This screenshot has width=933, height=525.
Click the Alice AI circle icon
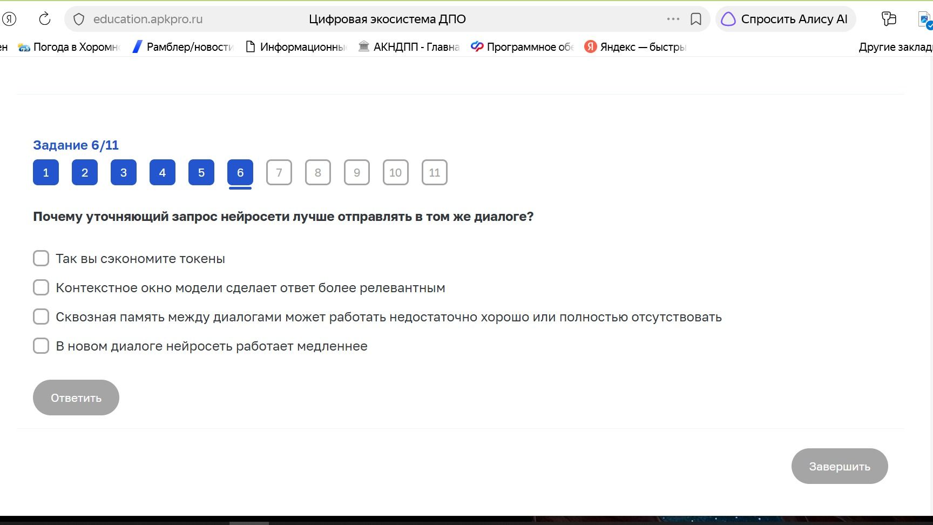pos(728,19)
